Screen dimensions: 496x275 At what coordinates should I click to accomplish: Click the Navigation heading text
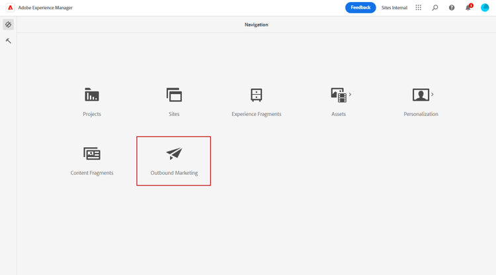[256, 25]
